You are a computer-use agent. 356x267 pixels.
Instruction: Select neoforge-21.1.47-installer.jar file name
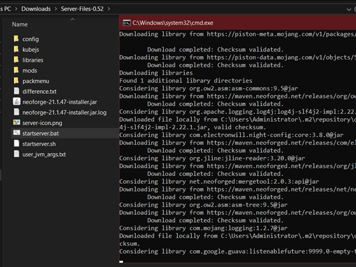coord(60,102)
